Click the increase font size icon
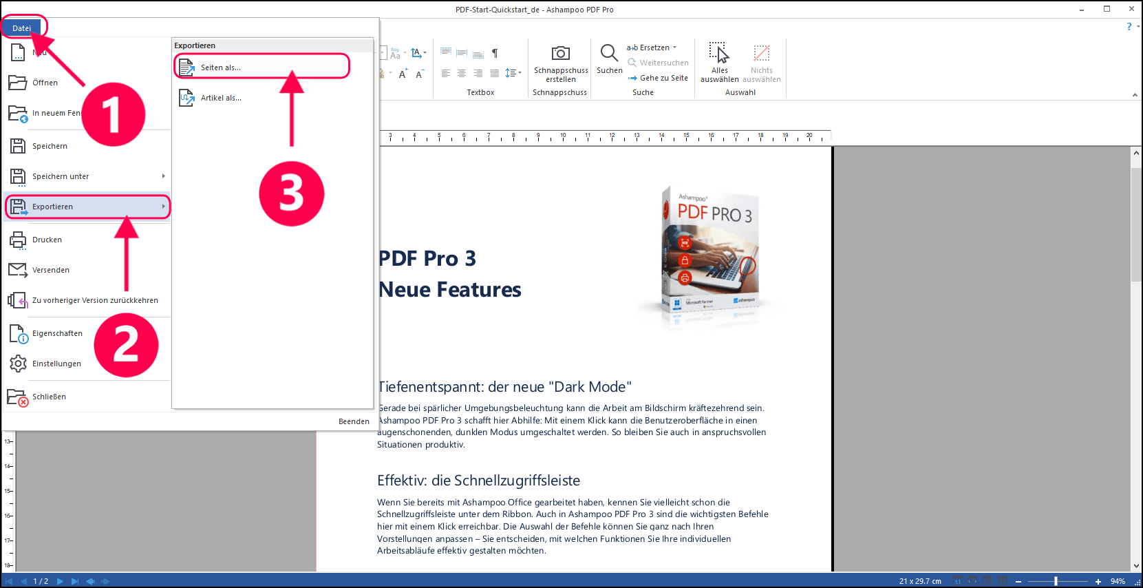This screenshot has height=588, width=1143. pos(403,73)
